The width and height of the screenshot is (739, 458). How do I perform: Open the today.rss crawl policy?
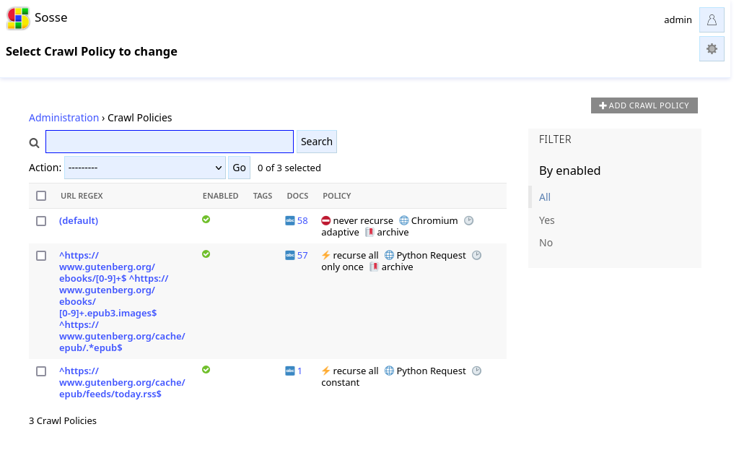(122, 383)
